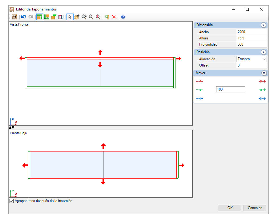278x218 pixels.
Task: Click red move-right plus arrow
Action: (x=262, y=81)
